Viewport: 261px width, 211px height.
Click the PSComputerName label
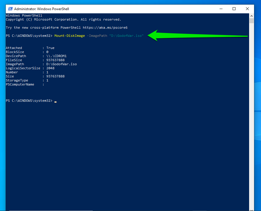(20, 84)
